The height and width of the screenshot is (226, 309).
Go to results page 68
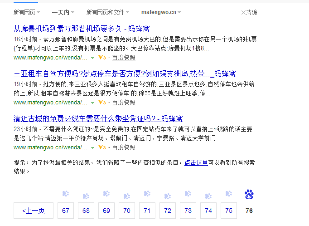(86, 211)
